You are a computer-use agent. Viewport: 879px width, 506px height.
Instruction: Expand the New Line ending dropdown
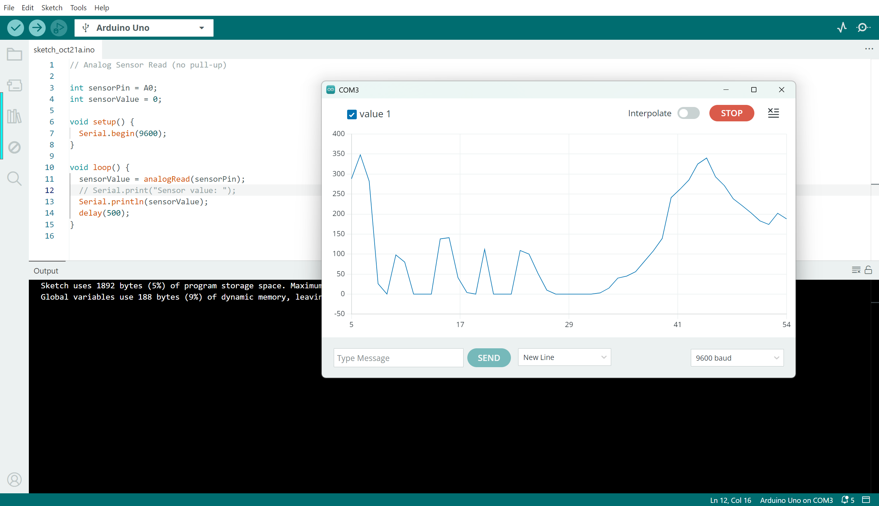pyautogui.click(x=564, y=357)
